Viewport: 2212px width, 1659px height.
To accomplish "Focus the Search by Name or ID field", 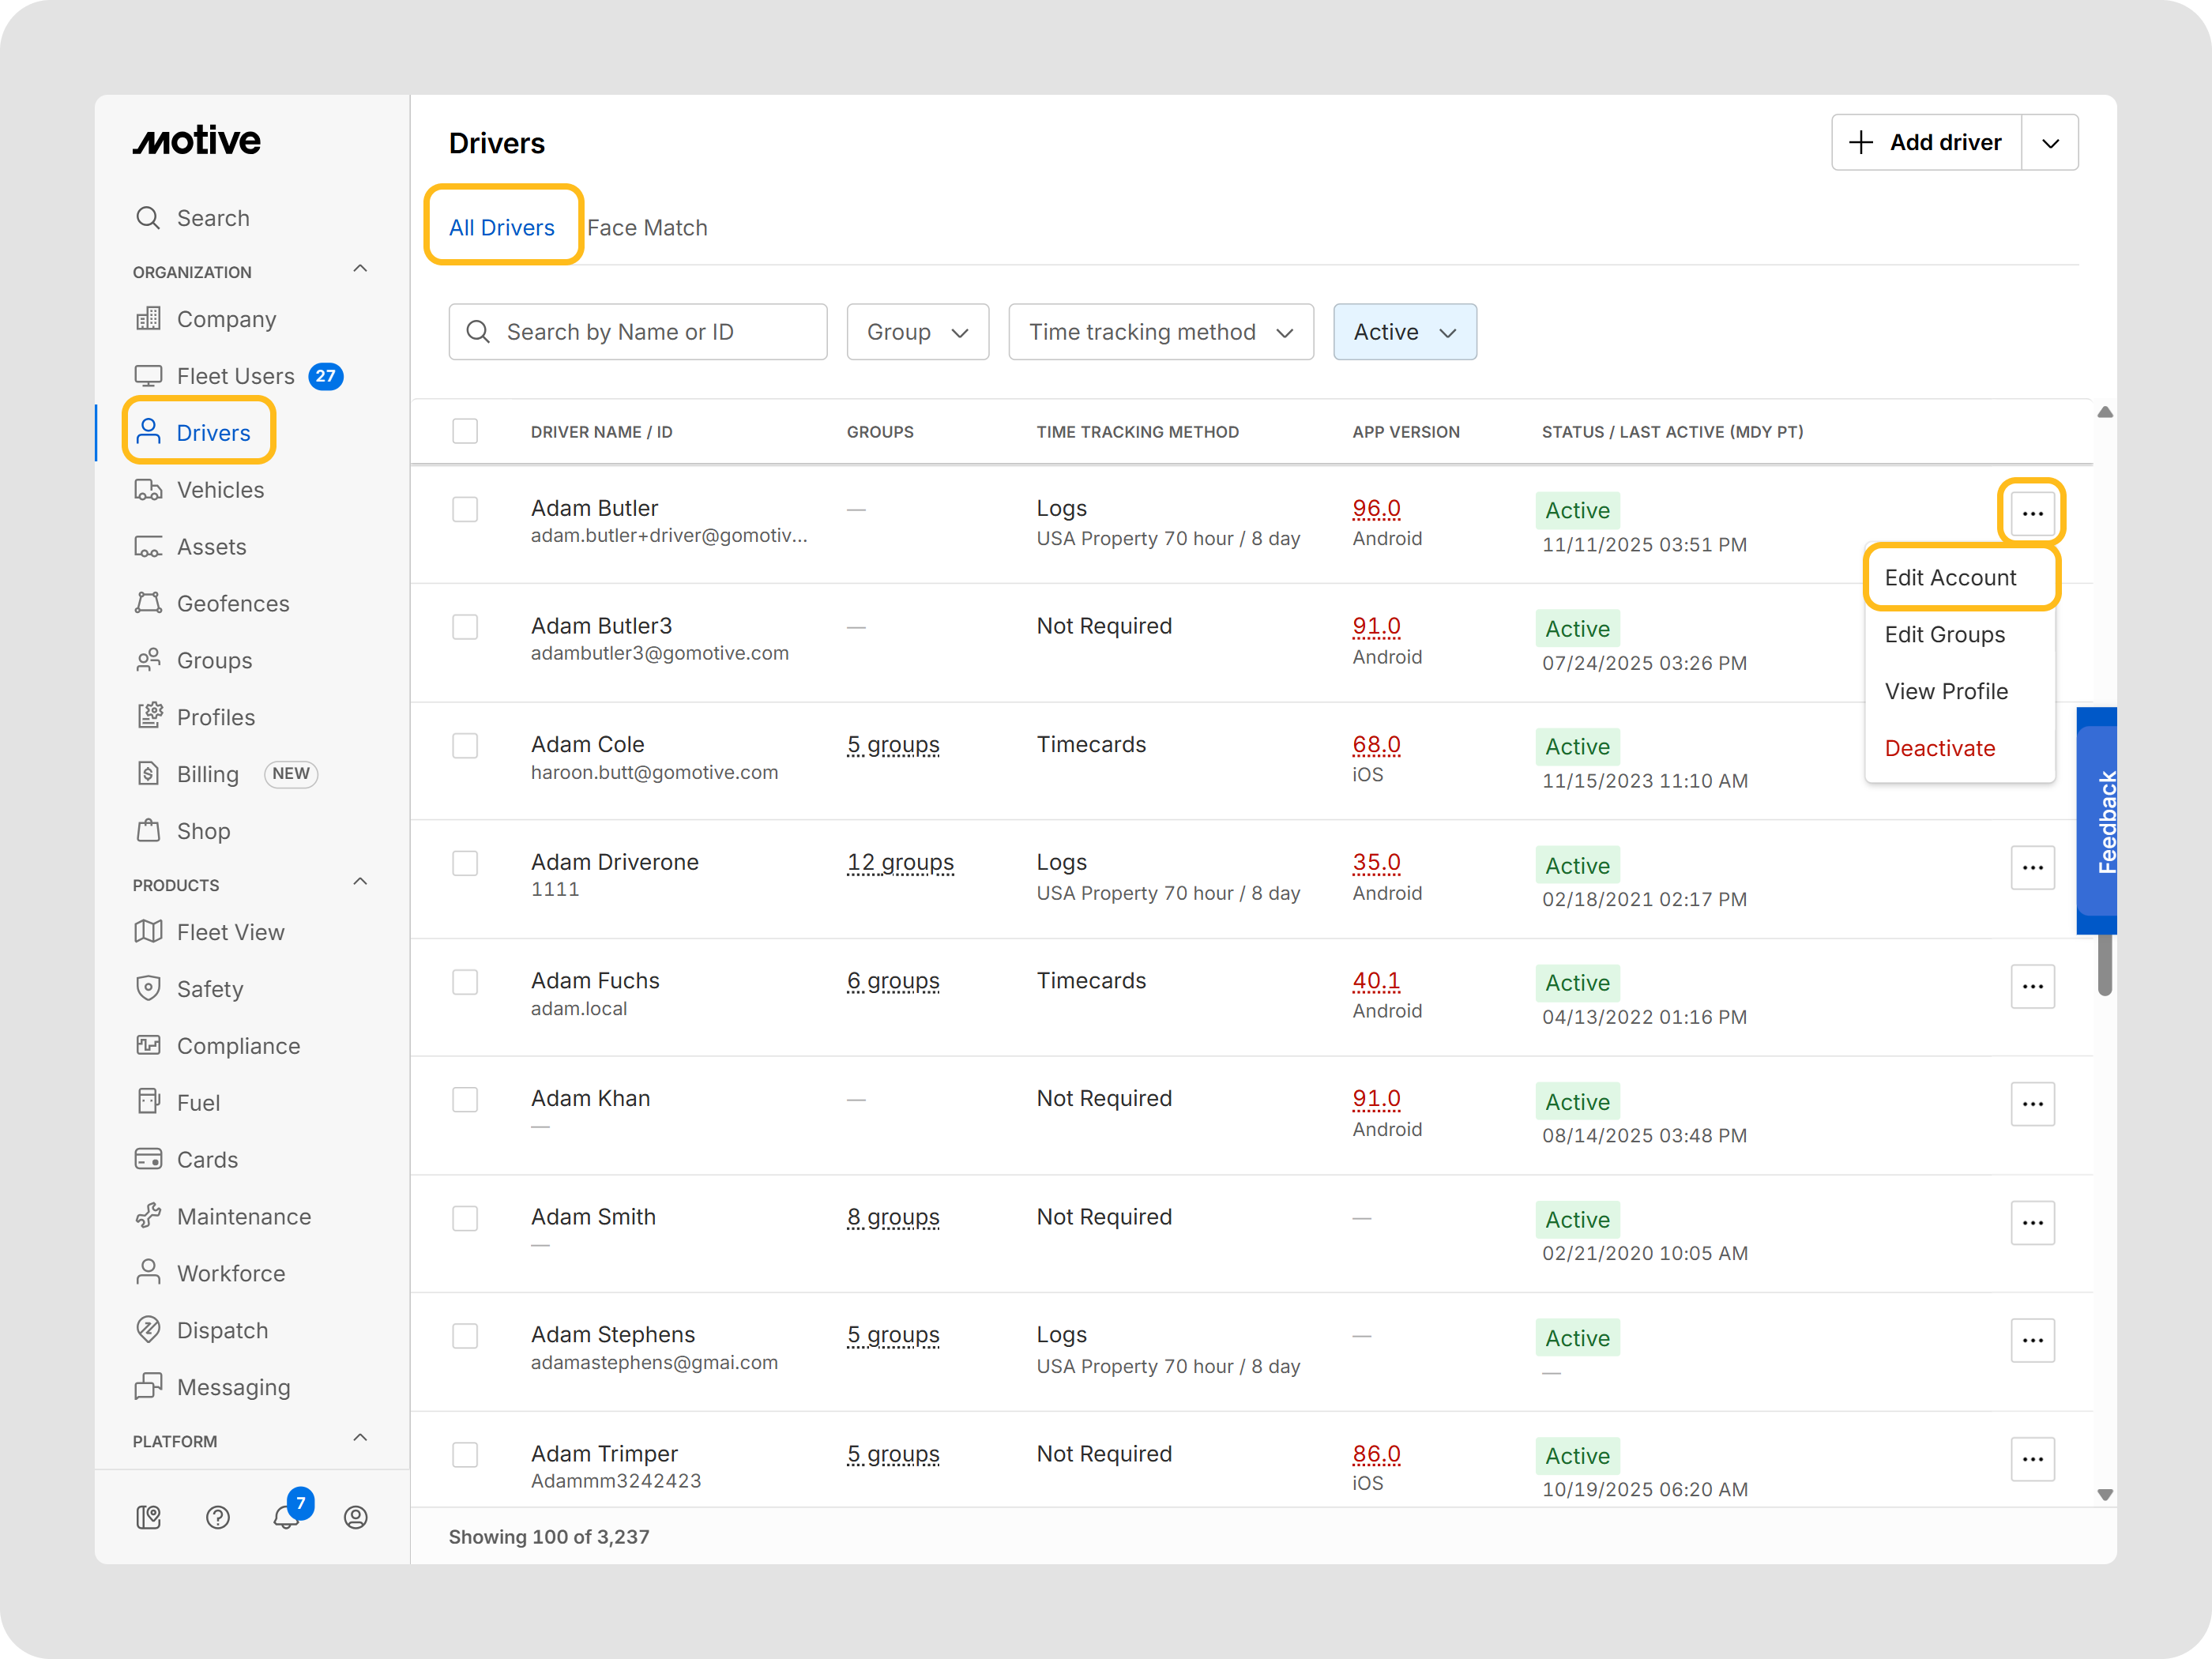I will point(638,332).
